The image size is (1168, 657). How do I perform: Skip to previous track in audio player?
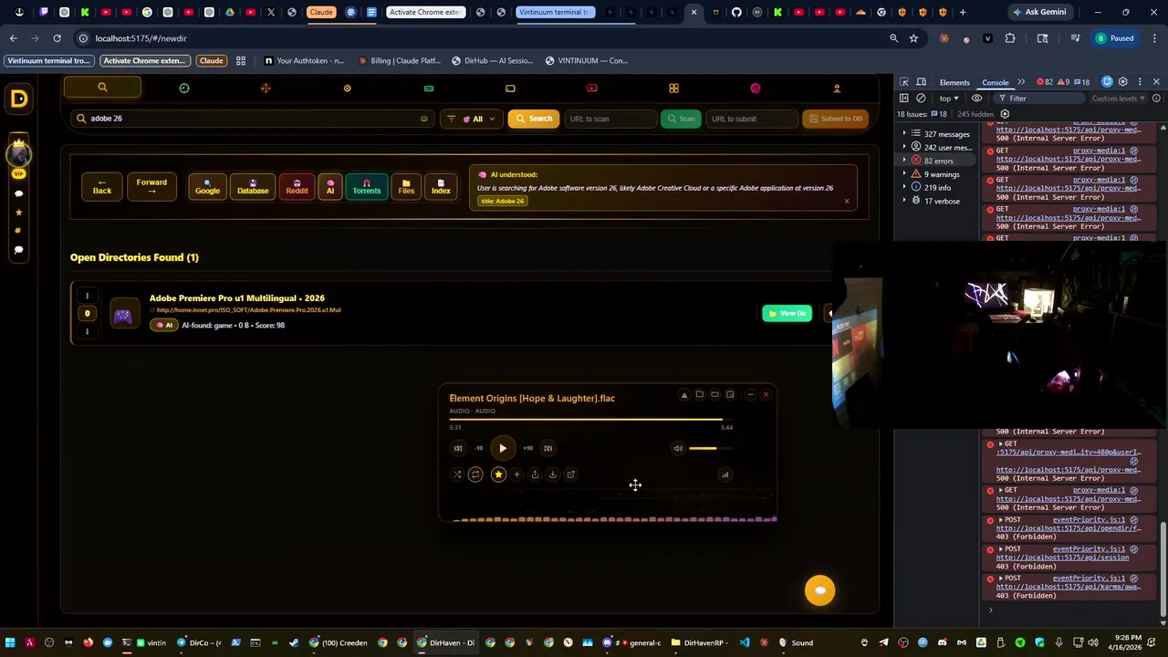pyautogui.click(x=458, y=448)
